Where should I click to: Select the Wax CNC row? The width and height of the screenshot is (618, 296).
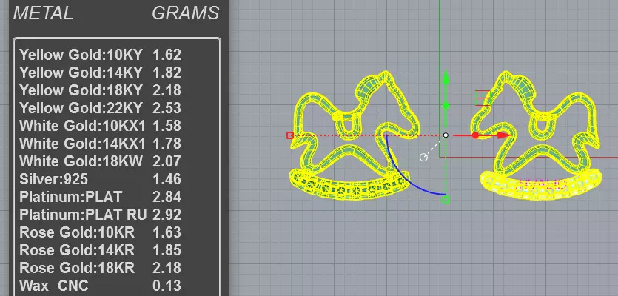(101, 286)
